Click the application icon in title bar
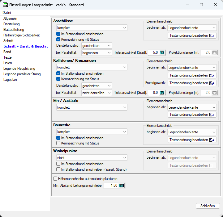 (5, 5)
